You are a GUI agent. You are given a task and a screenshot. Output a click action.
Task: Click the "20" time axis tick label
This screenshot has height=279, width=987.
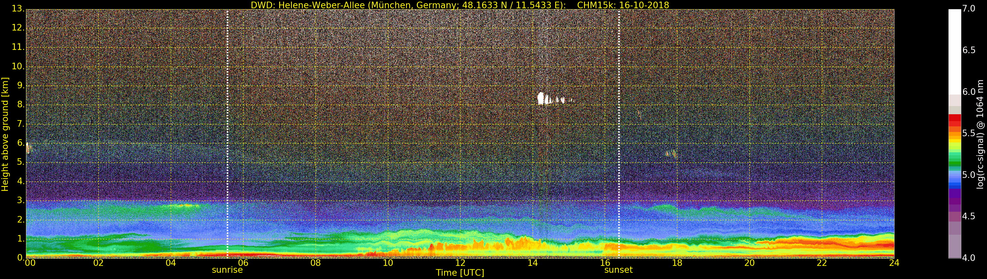[749, 263]
